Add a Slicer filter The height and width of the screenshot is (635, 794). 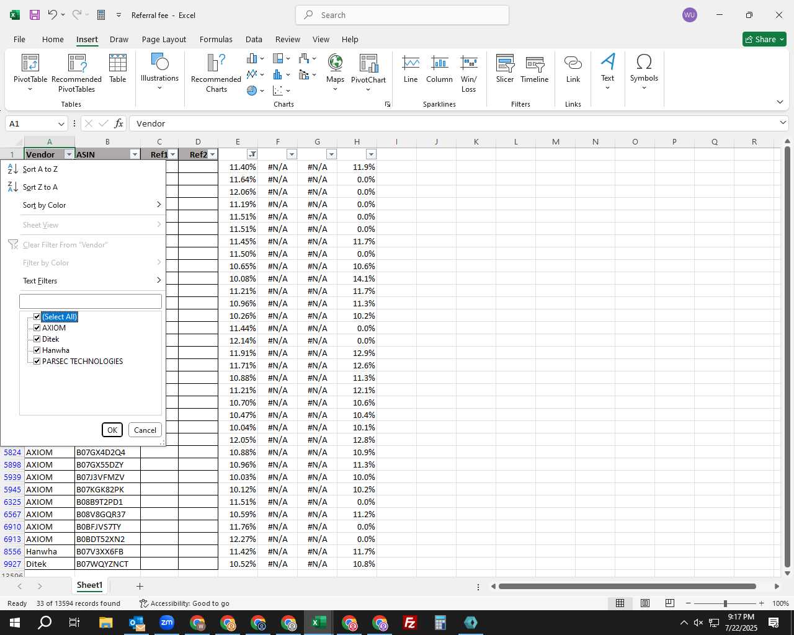[505, 68]
